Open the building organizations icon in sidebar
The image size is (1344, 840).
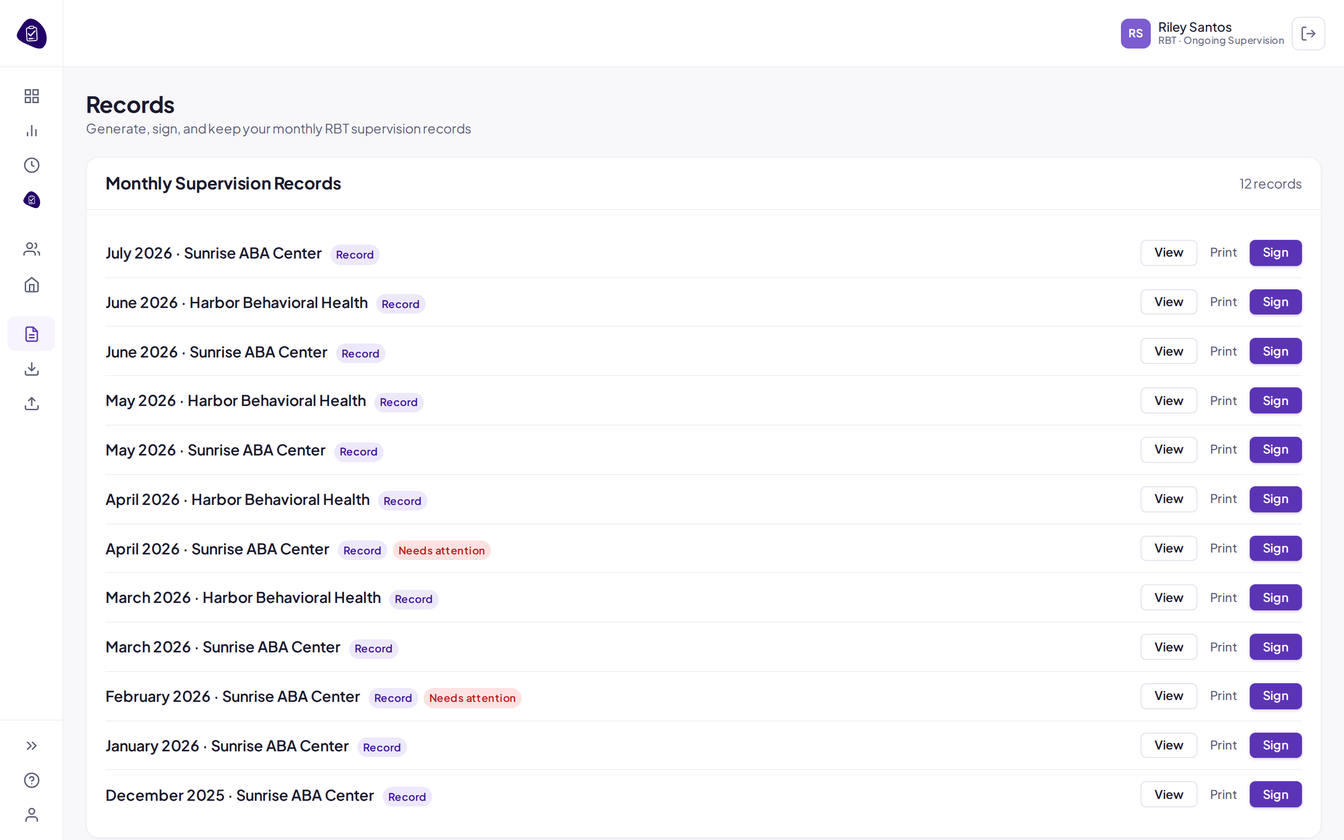point(32,285)
